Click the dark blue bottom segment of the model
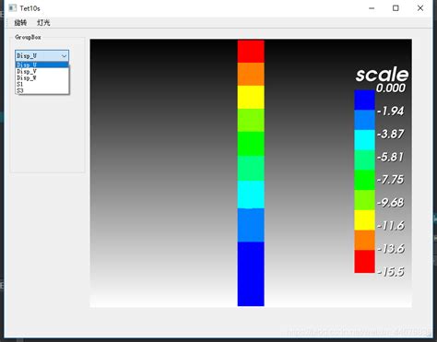This screenshot has width=437, height=342. [x=251, y=274]
